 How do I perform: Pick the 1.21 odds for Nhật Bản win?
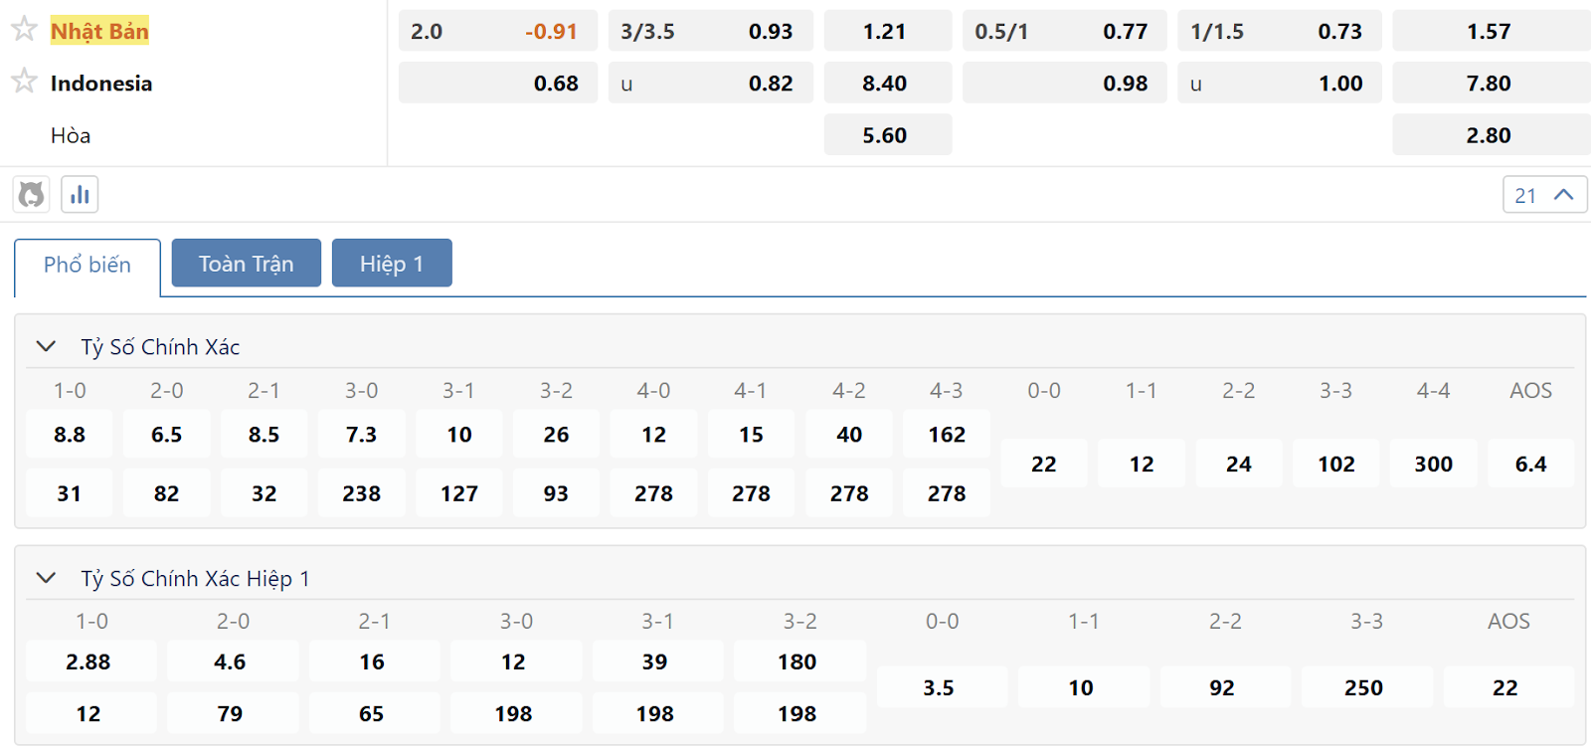pos(887,31)
